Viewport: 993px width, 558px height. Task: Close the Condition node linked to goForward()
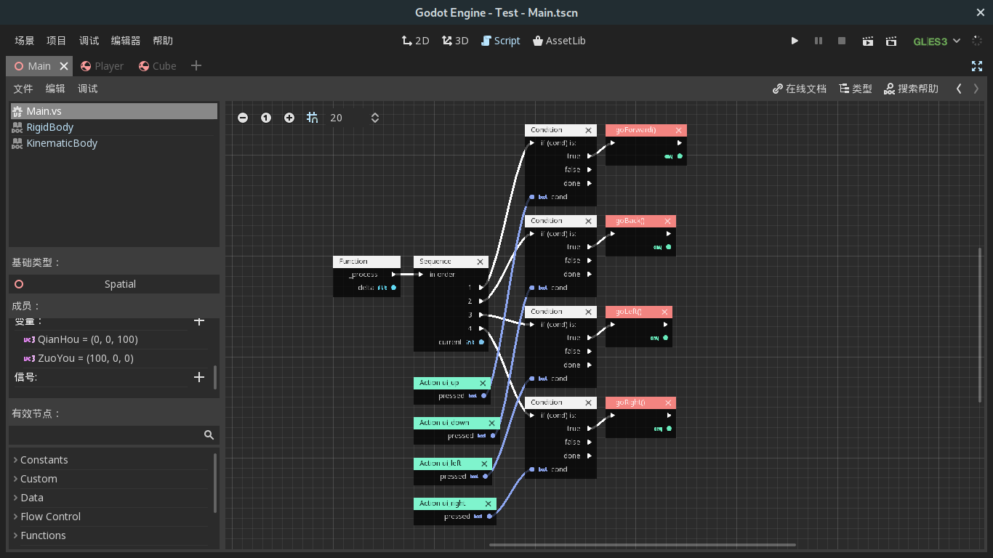(x=589, y=130)
